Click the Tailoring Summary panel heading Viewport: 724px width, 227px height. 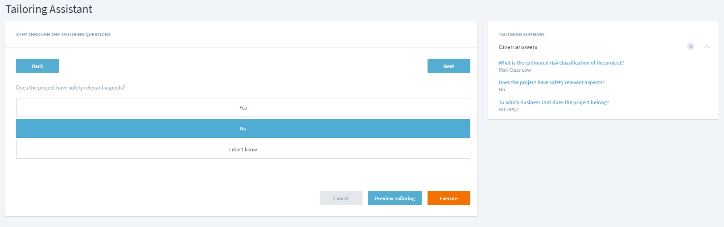click(x=521, y=34)
